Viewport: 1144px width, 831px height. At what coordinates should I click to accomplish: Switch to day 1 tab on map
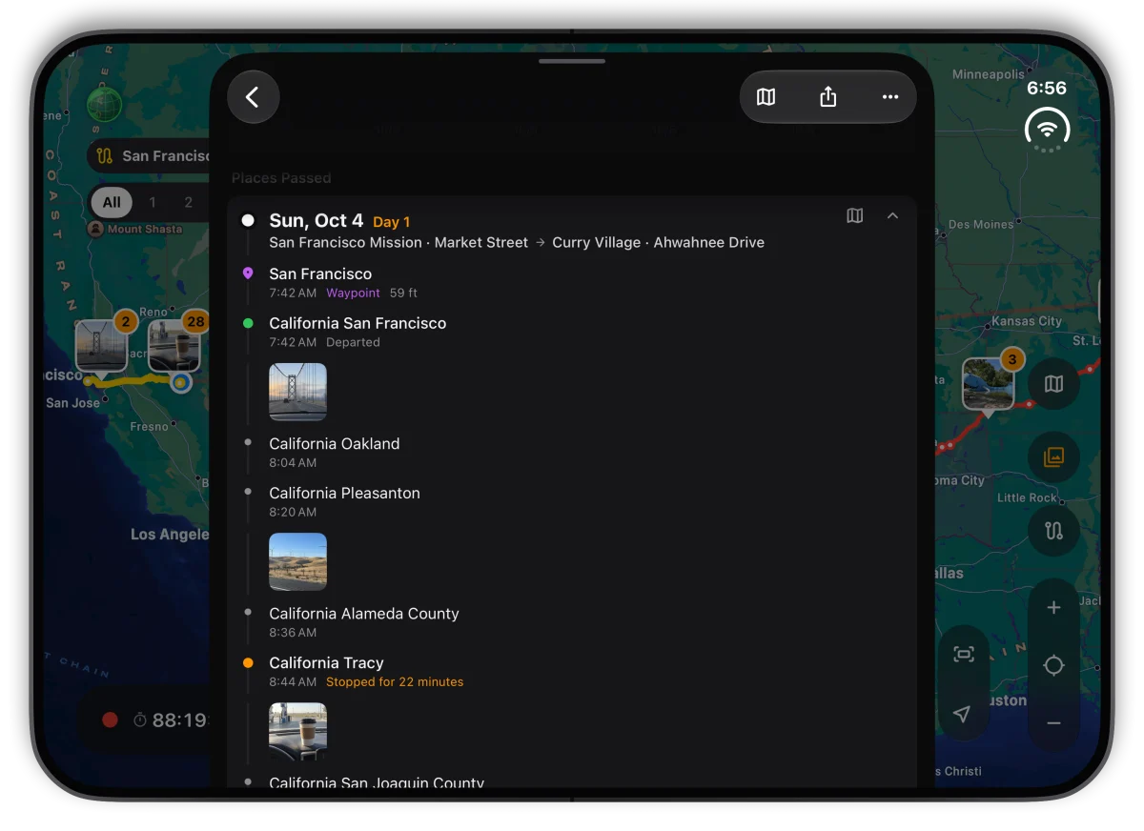point(153,202)
